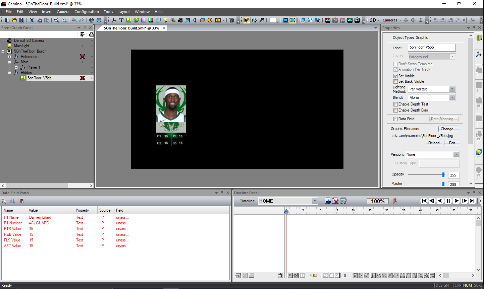Click the delete timeline red X icon
The width and height of the screenshot is (484, 289).
(335, 201)
